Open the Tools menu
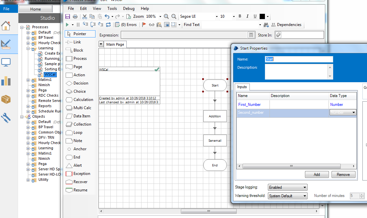The image size is (367, 218). pyautogui.click(x=112, y=9)
